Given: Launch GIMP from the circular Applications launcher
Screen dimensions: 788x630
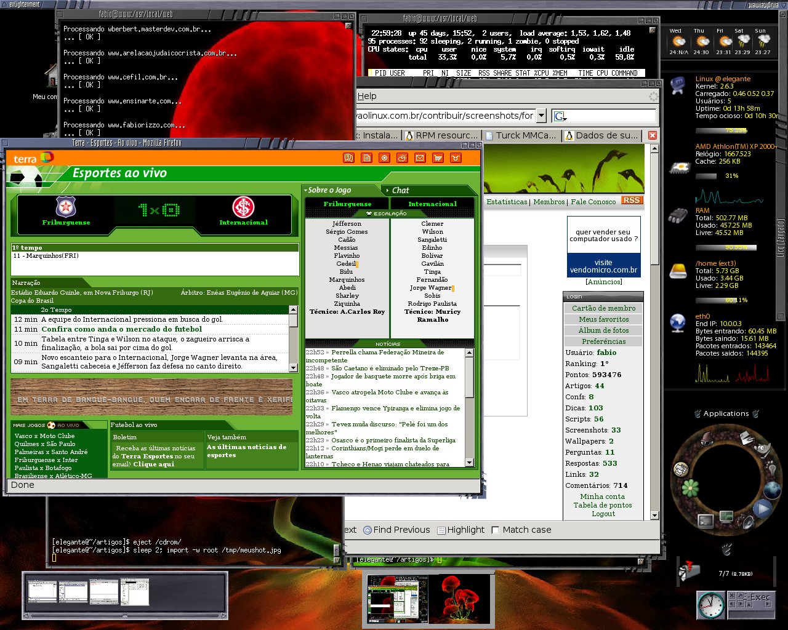Looking at the screenshot, I should point(762,450).
